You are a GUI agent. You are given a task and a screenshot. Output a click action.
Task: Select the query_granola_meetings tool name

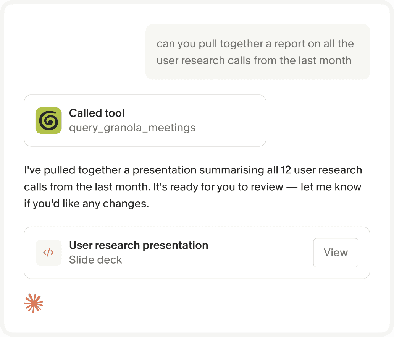(x=132, y=128)
